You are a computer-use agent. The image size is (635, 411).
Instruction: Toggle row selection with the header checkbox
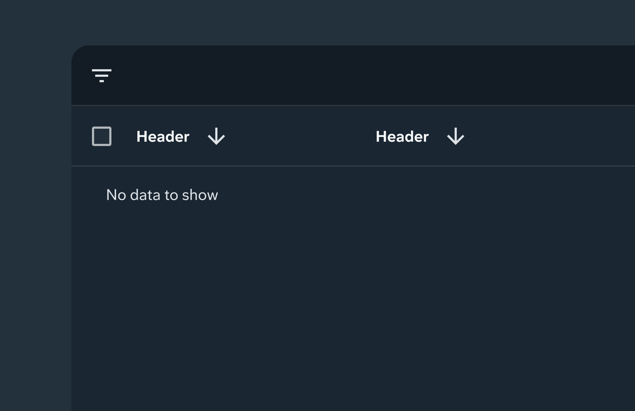[102, 136]
